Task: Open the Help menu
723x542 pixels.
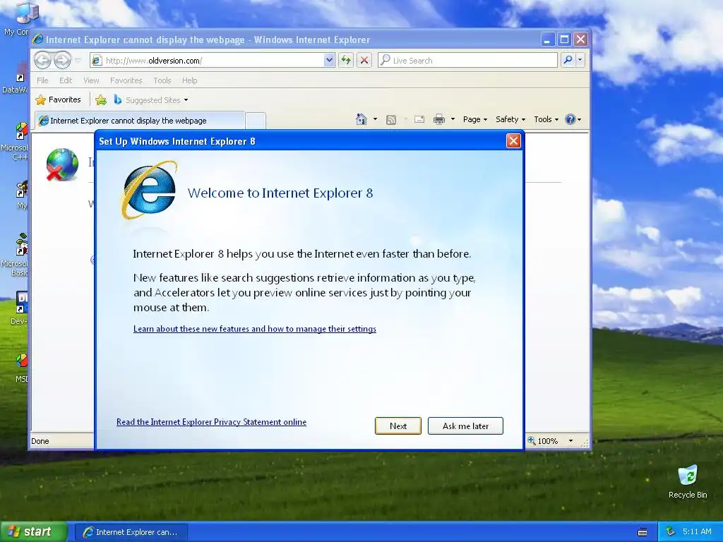Action: 189,80
